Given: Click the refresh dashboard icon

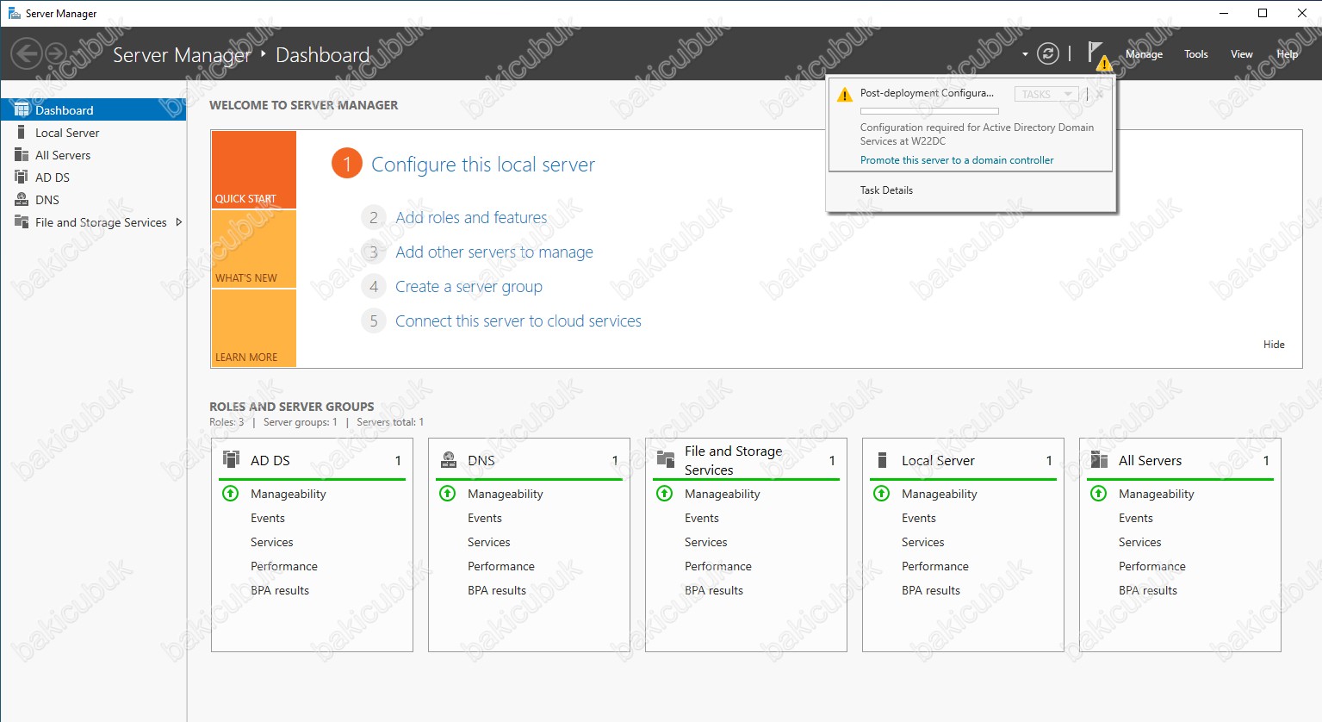Looking at the screenshot, I should click(x=1047, y=54).
